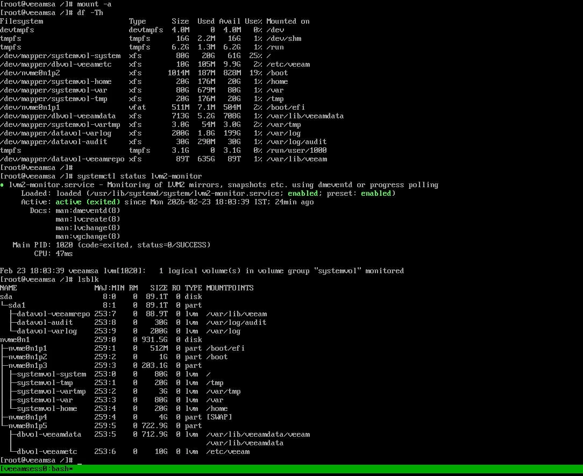Select the "nvme0n1p3" partition entry

click(x=28, y=366)
